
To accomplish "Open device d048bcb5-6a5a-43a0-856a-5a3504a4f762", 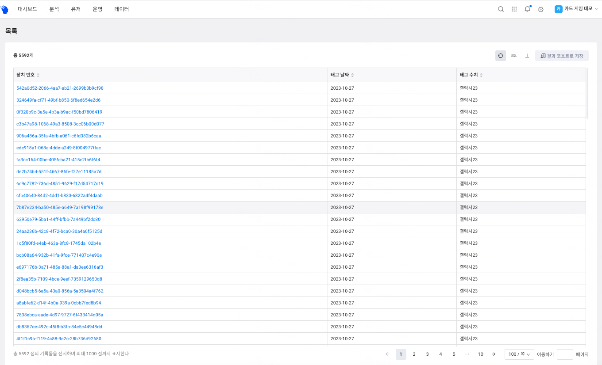I will [60, 291].
